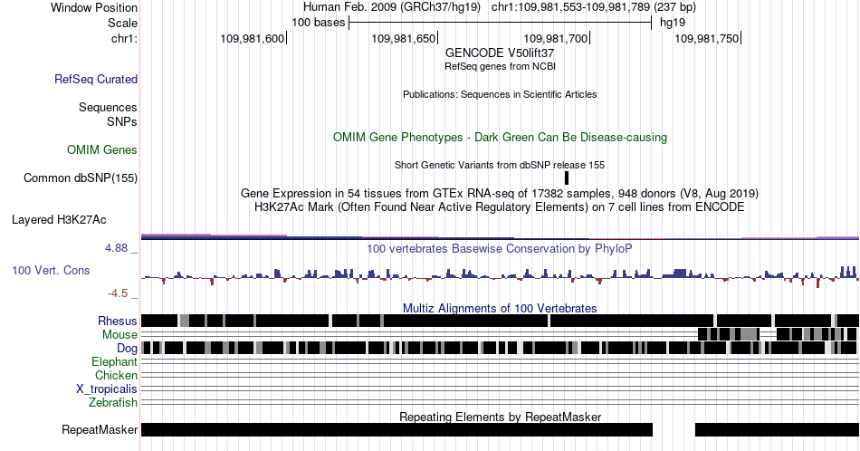Click the Rhesus alignment label
This screenshot has height=451, width=860.
pyautogui.click(x=118, y=321)
